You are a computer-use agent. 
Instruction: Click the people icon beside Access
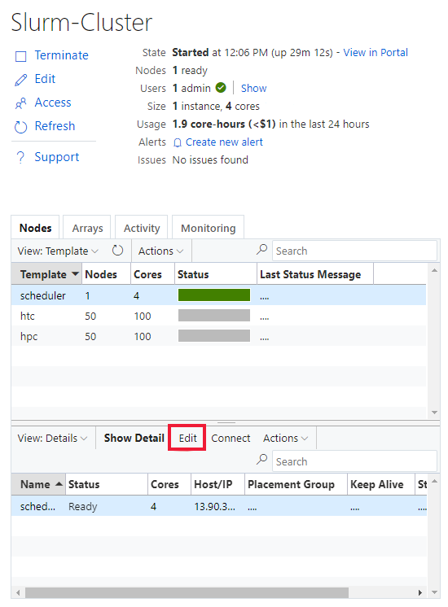pyautogui.click(x=20, y=103)
